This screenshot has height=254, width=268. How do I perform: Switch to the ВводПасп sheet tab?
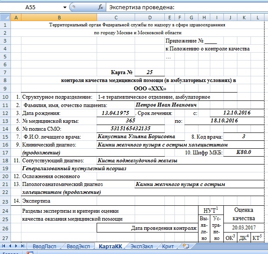pyautogui.click(x=45, y=247)
